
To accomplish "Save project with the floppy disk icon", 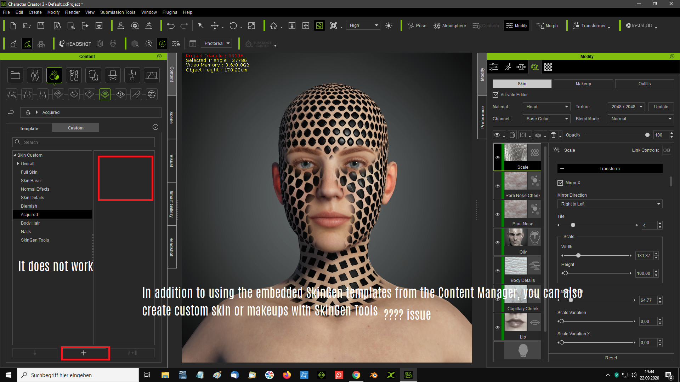I will pos(41,25).
